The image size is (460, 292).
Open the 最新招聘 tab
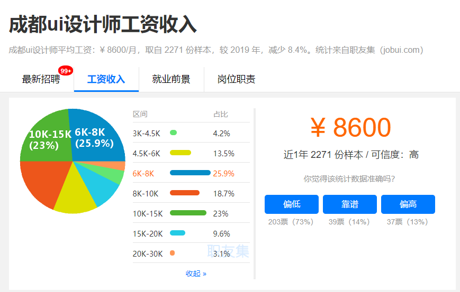tap(41, 79)
